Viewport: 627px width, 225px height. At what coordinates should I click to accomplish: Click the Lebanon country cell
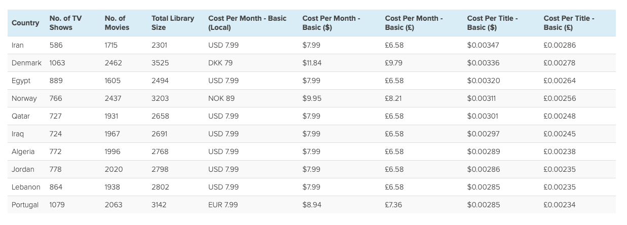[x=26, y=187]
